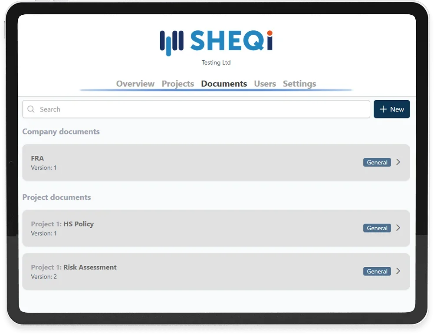
Task: Go to the Users tab
Action: [265, 84]
